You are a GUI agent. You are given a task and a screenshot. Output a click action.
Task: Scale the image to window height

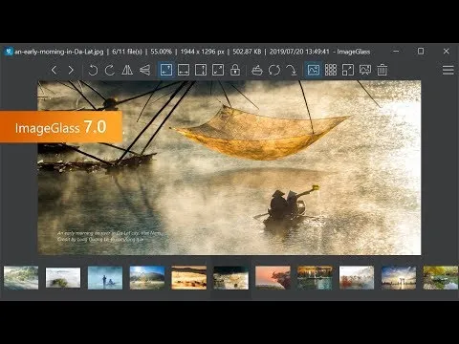(201, 70)
